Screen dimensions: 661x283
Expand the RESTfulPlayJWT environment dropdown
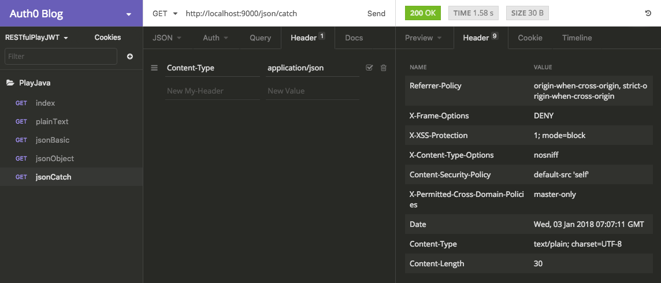[37, 38]
